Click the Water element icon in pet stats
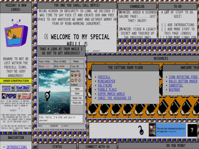Image resolution: width=199 pixels, height=149 pixels. point(72,61)
